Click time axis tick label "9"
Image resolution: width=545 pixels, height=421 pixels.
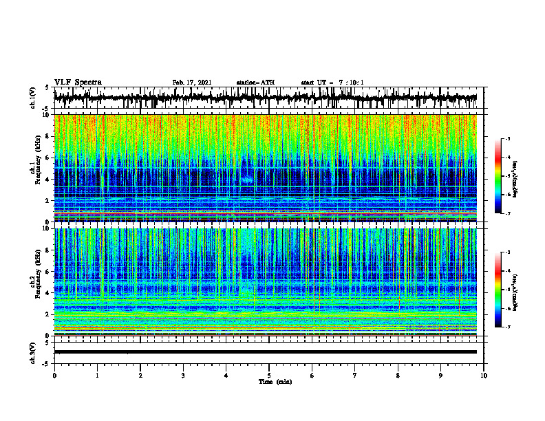tap(440, 376)
